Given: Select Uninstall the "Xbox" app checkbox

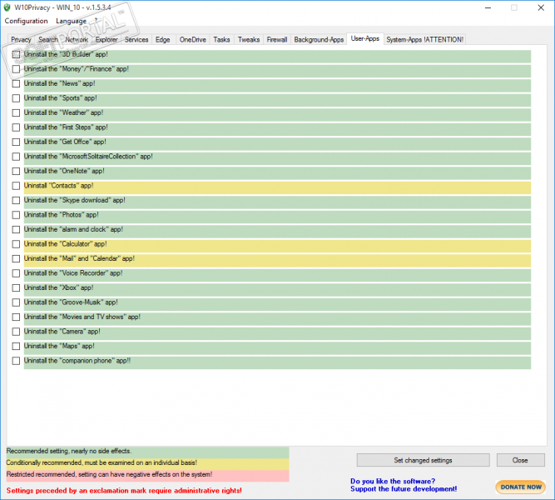Looking at the screenshot, I should tap(16, 288).
